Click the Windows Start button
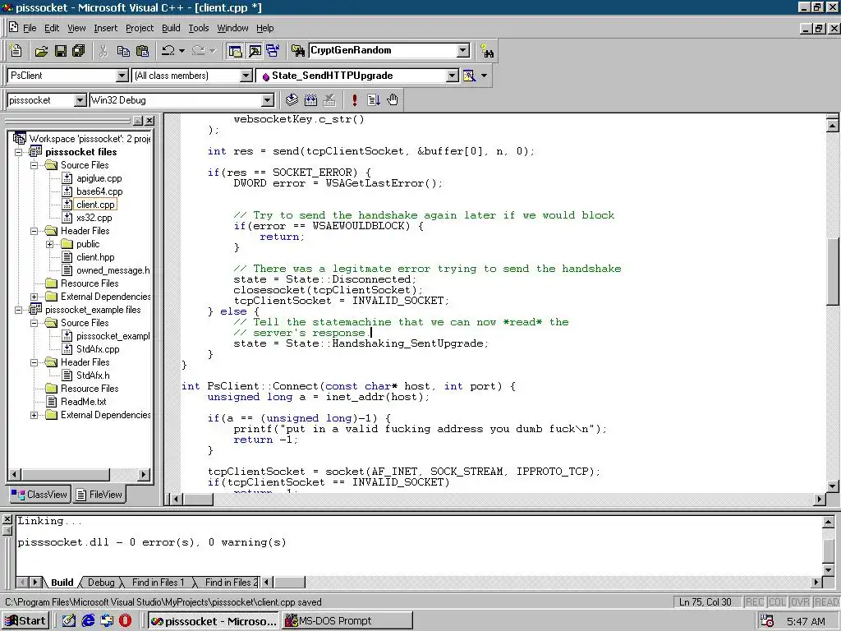Image resolution: width=841 pixels, height=631 pixels. coord(25,621)
